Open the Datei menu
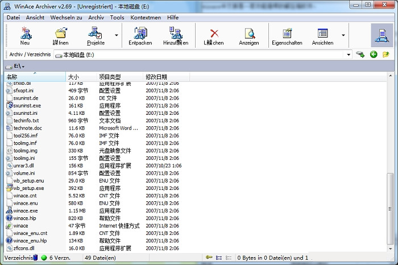 [13, 18]
